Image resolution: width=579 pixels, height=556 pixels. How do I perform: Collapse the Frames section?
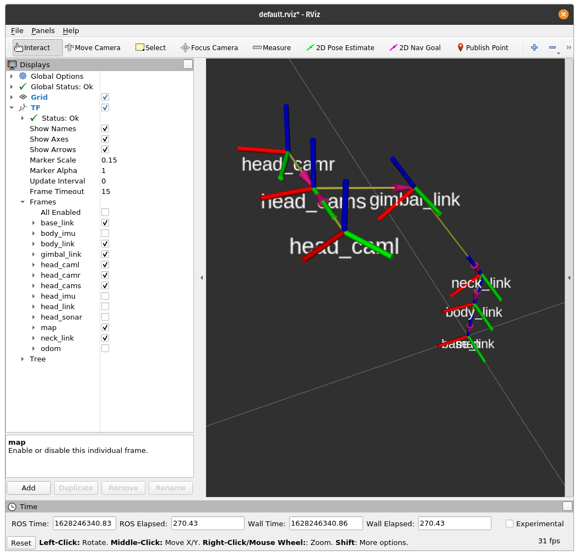tap(23, 202)
